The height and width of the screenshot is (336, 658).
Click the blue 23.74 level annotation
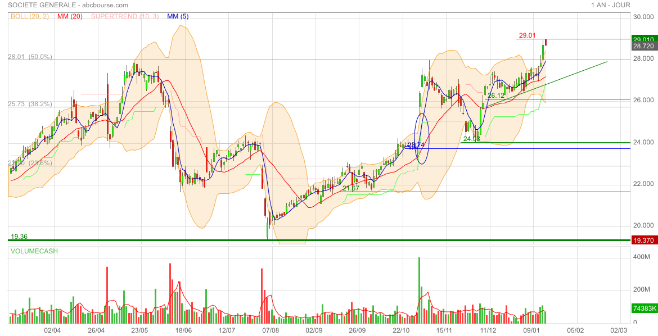click(x=416, y=145)
